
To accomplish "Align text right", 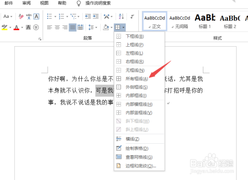I will [65, 27].
